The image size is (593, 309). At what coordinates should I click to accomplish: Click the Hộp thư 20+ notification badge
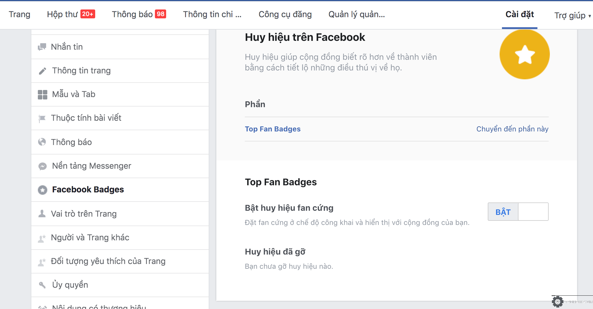88,14
